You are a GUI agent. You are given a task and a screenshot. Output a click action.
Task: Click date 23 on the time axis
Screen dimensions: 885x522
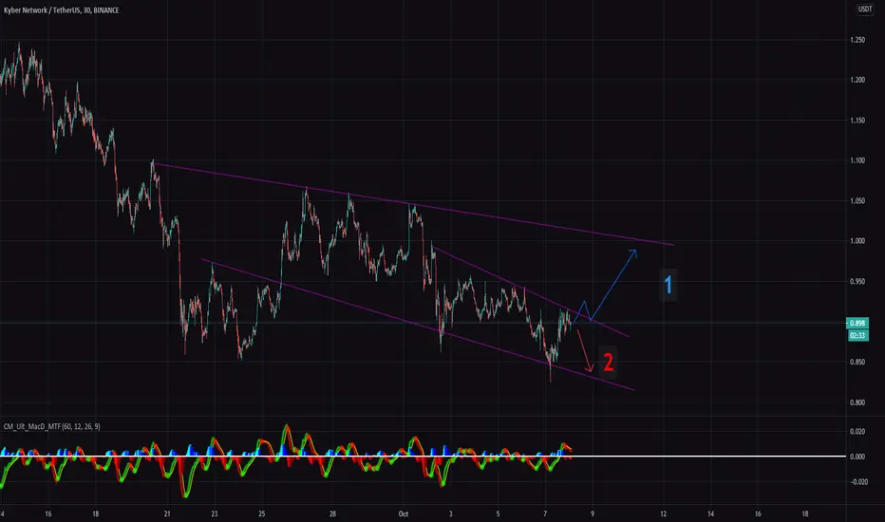215,514
